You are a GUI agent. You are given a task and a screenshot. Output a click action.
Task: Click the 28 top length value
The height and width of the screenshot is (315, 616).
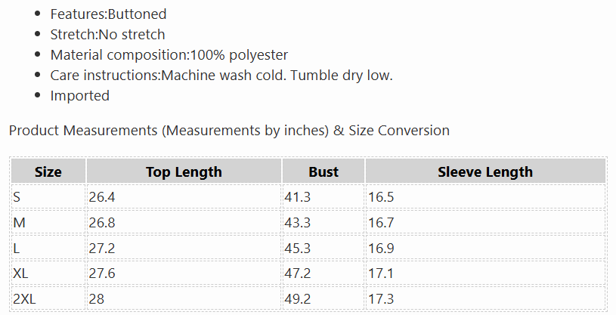[x=96, y=299]
